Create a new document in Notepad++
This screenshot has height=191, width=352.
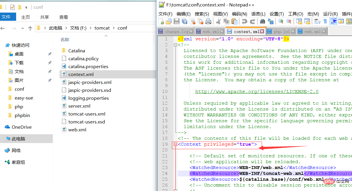tap(161, 21)
